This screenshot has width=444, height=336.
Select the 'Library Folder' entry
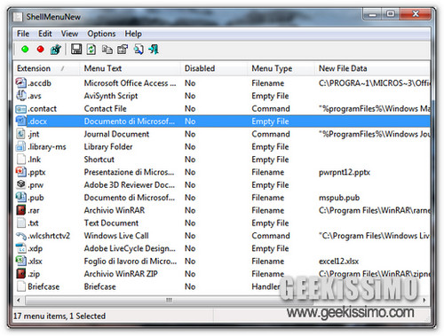coord(108,146)
